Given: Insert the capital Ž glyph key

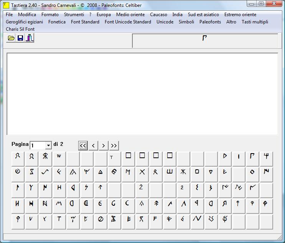Looking at the screenshot, I should tap(142, 190).
